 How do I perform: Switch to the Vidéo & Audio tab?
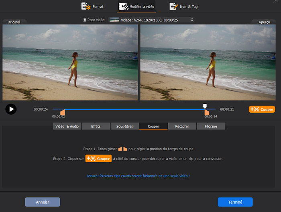click(67, 126)
